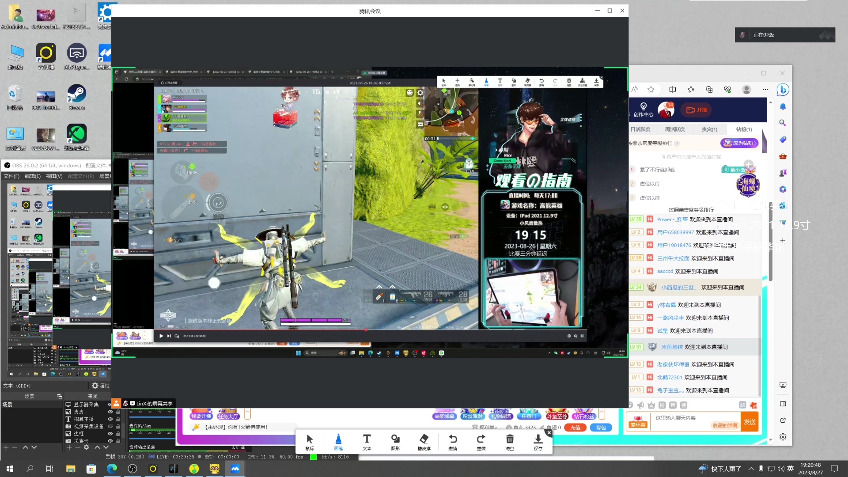
Task: Open Edge favorites star-list icon
Action: coord(691,90)
